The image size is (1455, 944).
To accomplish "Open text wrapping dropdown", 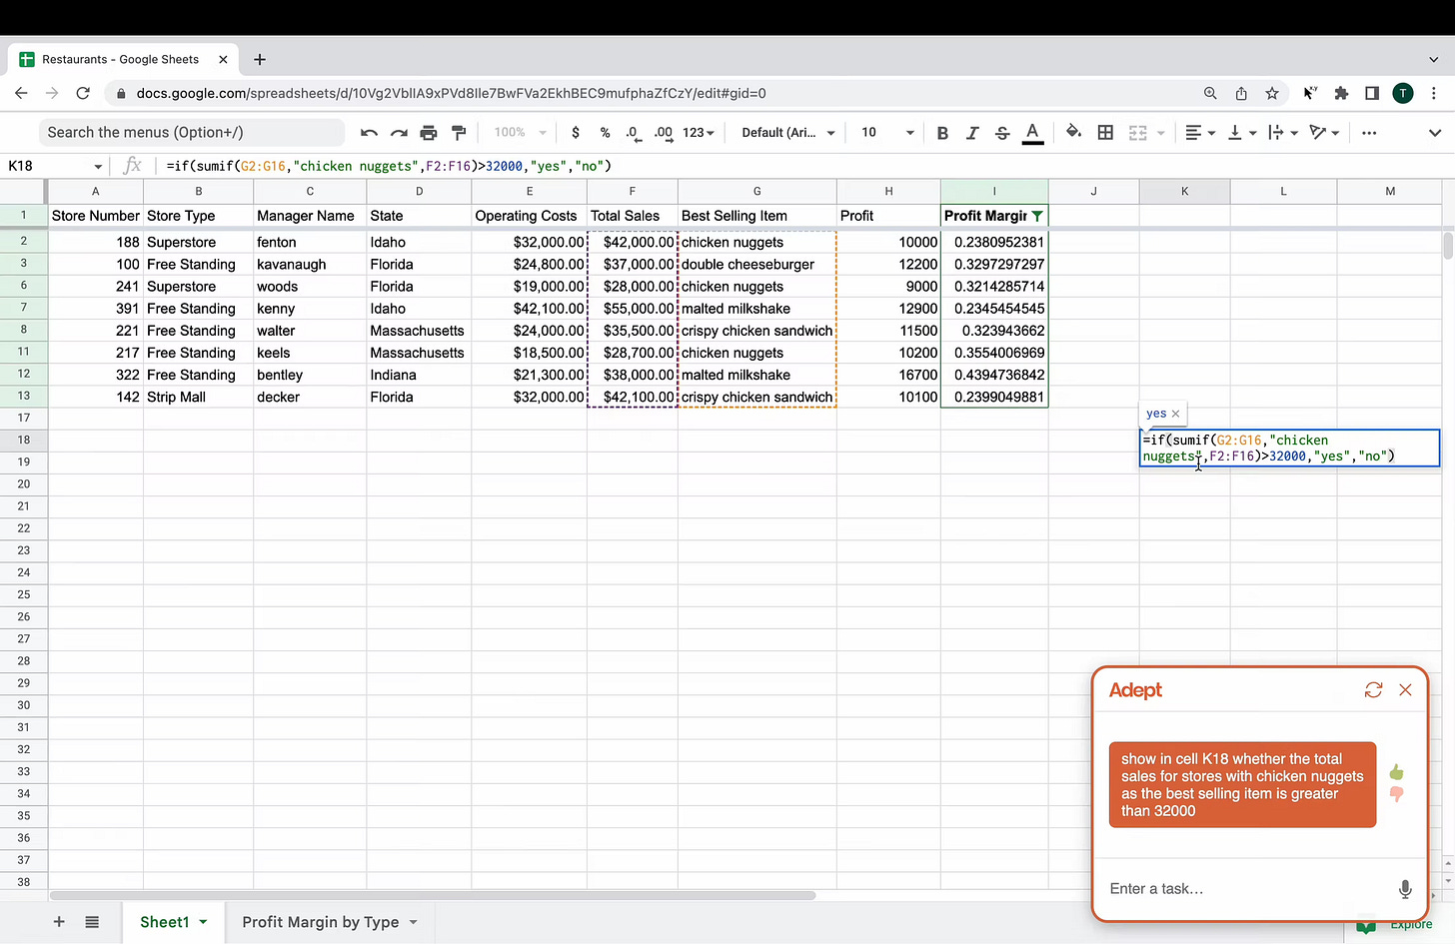I will tap(1282, 132).
